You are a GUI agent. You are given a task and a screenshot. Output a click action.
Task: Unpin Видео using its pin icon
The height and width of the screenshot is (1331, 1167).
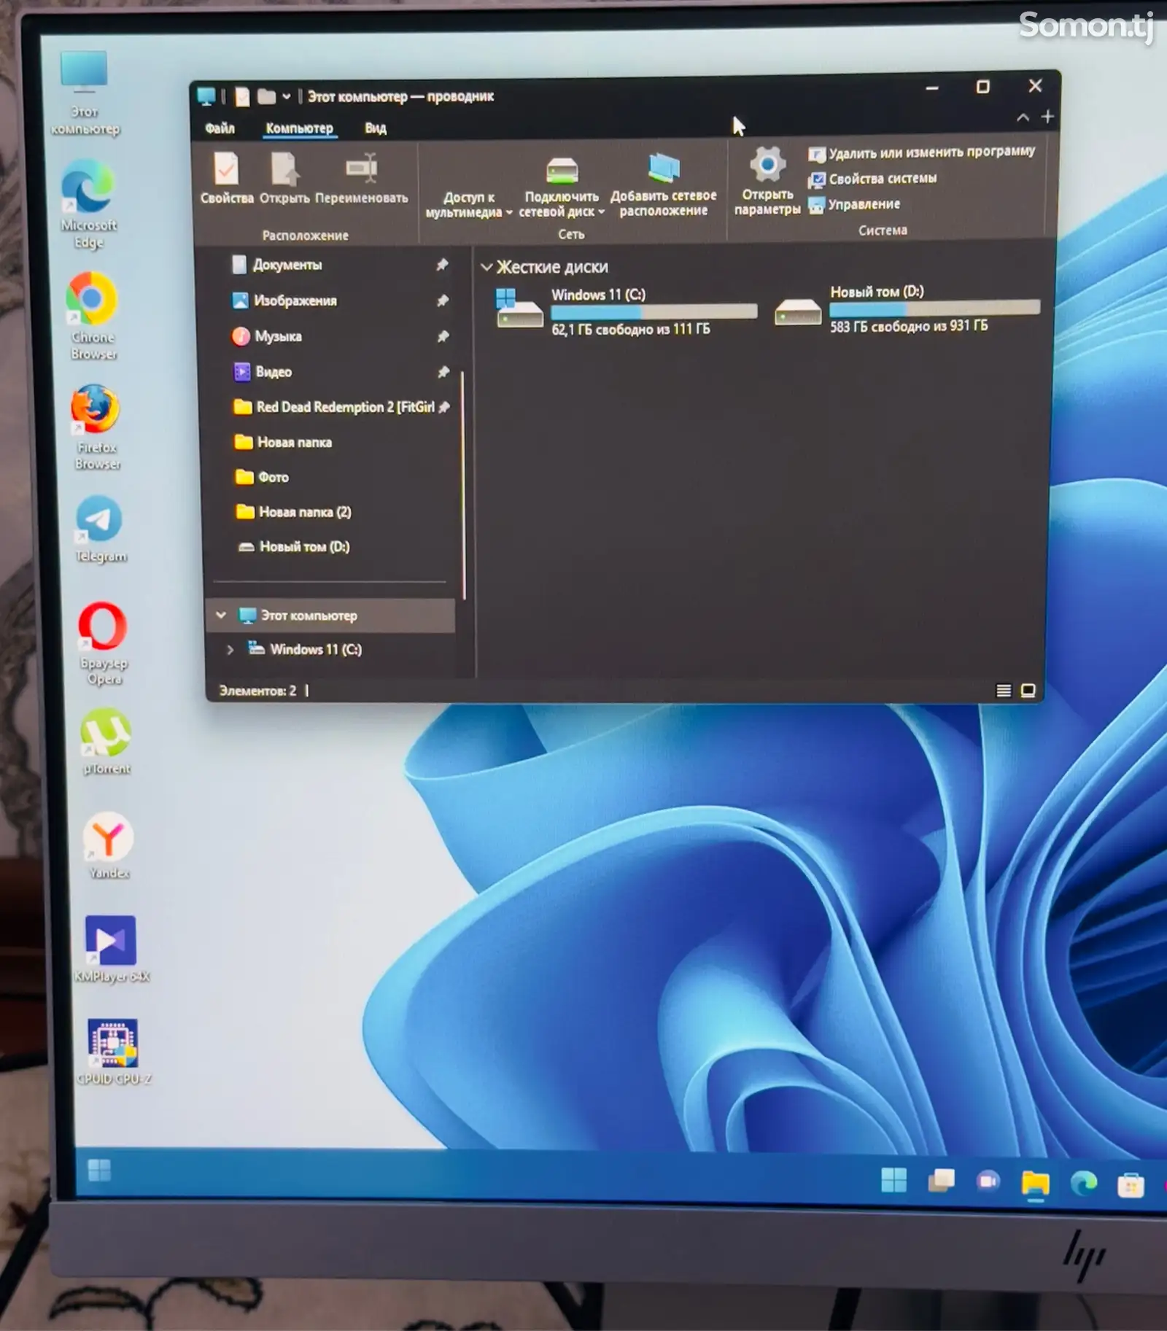tap(443, 372)
